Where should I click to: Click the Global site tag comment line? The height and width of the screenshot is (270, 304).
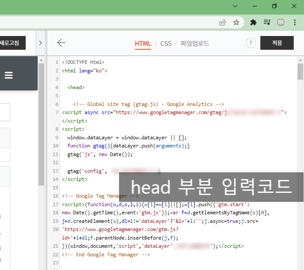pos(148,104)
